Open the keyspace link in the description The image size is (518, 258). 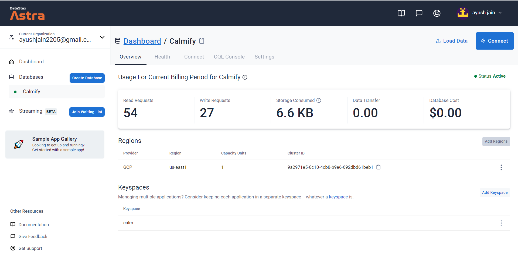coord(338,197)
